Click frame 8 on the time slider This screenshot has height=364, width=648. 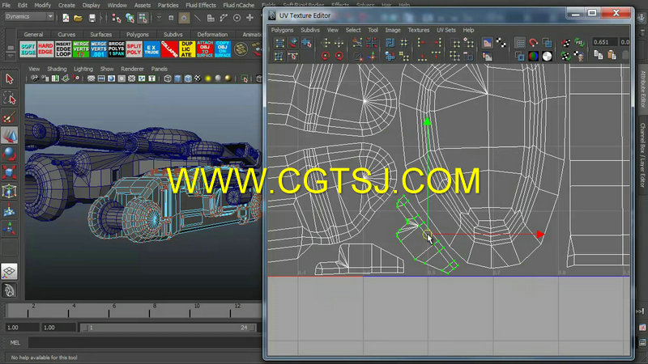(154, 311)
